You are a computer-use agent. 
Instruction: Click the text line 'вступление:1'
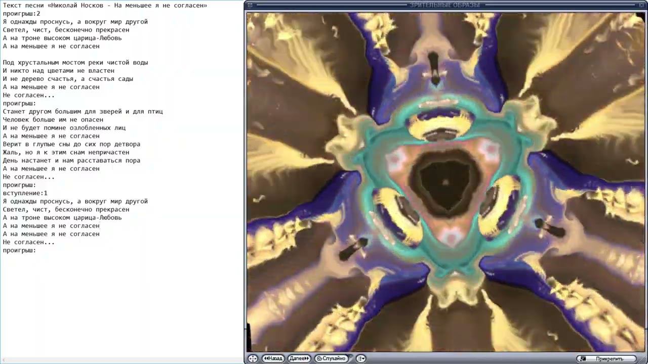[x=25, y=193]
